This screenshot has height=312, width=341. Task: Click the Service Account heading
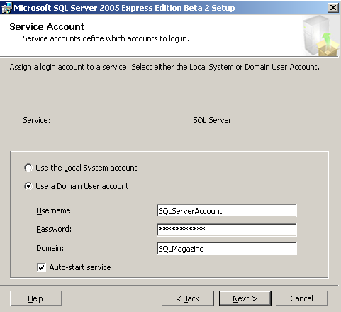pos(47,26)
